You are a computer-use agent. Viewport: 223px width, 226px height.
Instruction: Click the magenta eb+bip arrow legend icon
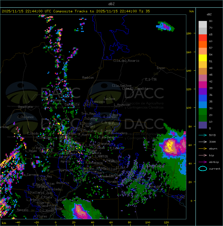[x=203, y=162]
